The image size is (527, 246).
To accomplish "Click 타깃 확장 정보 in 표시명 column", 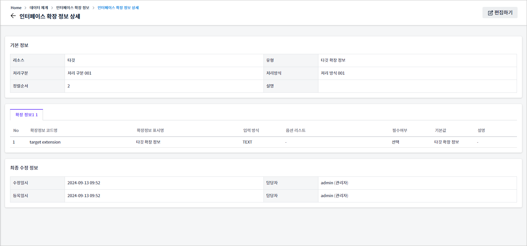I will [x=148, y=142].
